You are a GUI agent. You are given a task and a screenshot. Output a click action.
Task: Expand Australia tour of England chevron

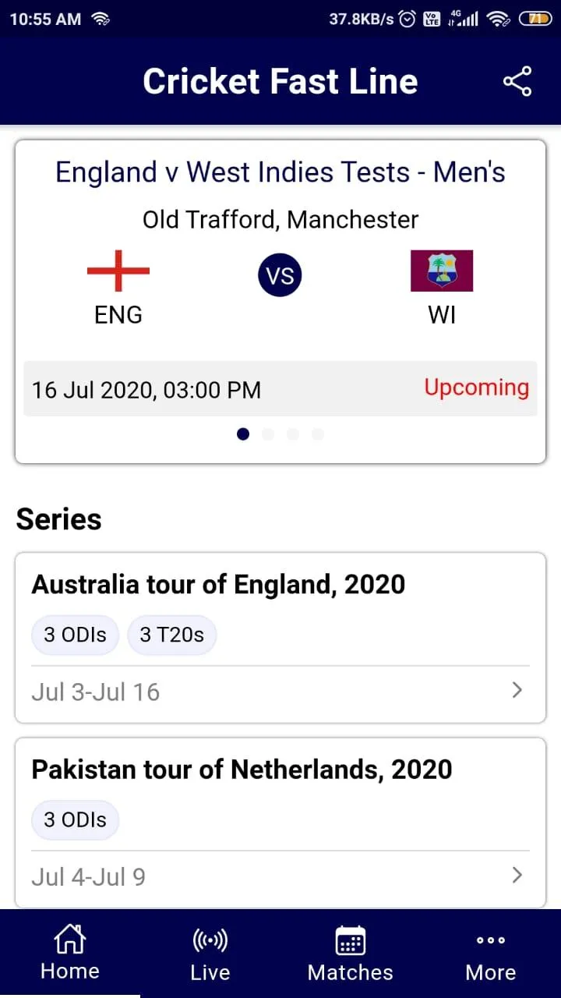coord(517,690)
